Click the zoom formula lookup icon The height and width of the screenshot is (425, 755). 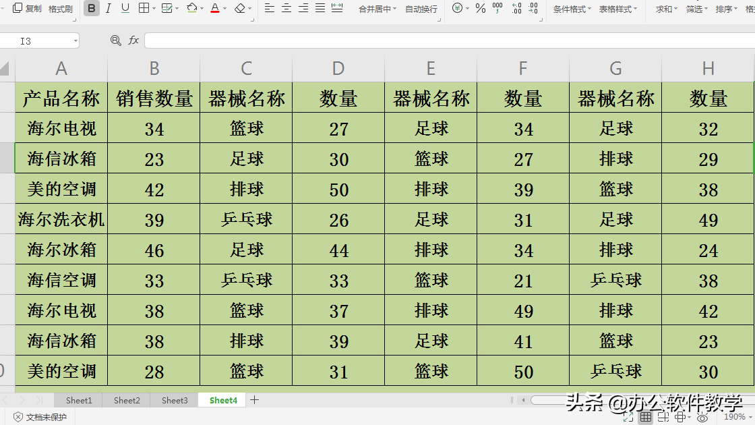pyautogui.click(x=115, y=40)
